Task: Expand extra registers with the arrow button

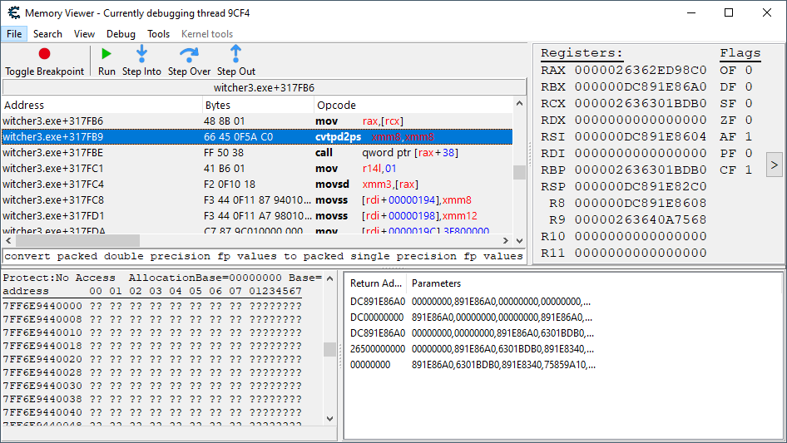Action: 774,165
